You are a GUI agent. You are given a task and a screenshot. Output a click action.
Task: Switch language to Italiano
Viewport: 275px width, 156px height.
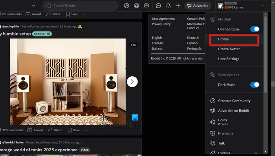157,48
